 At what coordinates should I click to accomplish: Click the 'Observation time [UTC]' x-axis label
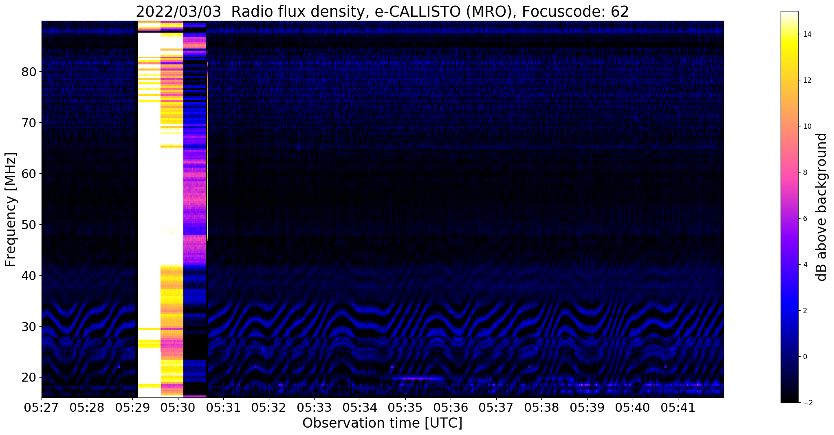pyautogui.click(x=382, y=423)
